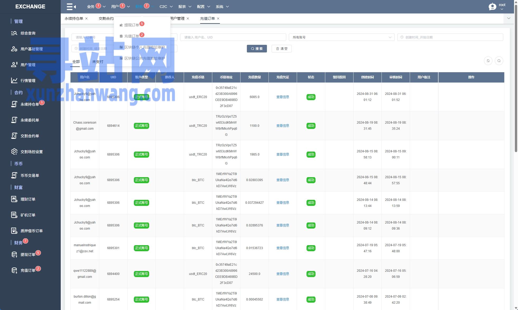Expand the 用户 top menu
The image size is (518, 310).
120,7
